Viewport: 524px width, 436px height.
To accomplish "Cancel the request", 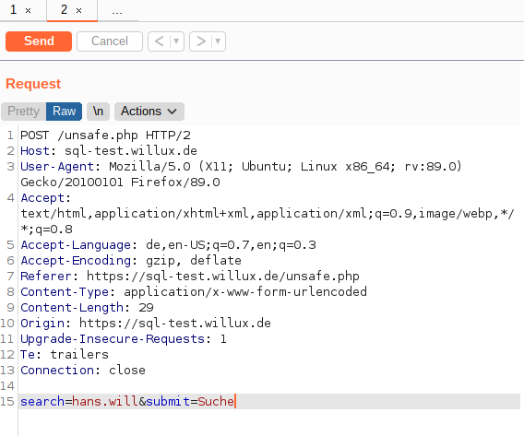I will (110, 41).
